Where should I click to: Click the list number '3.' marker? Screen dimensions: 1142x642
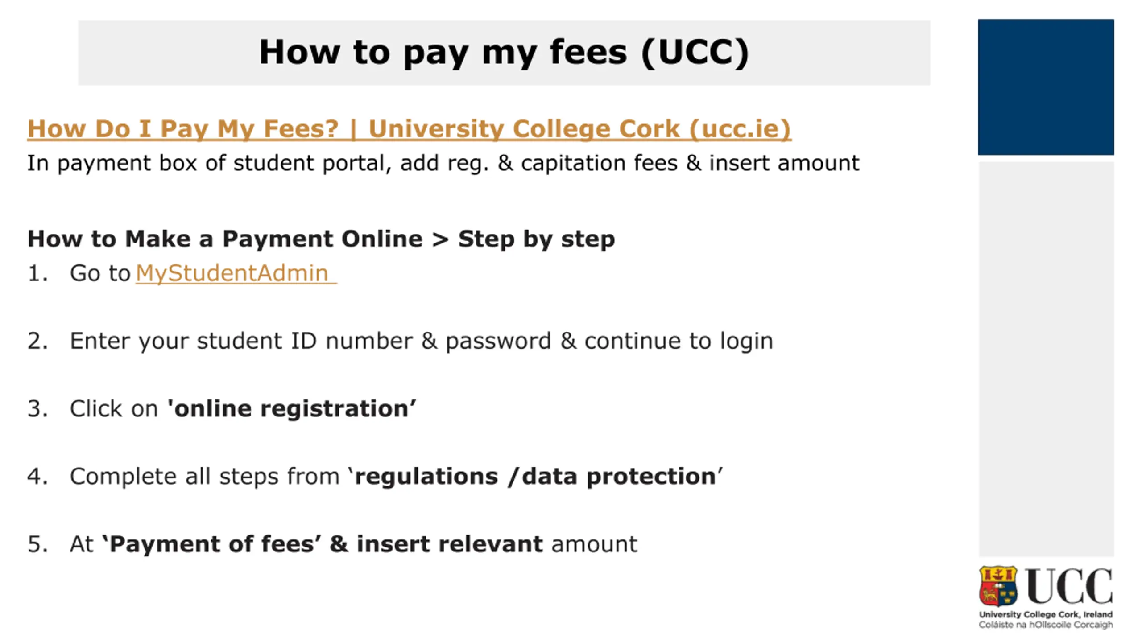click(37, 409)
